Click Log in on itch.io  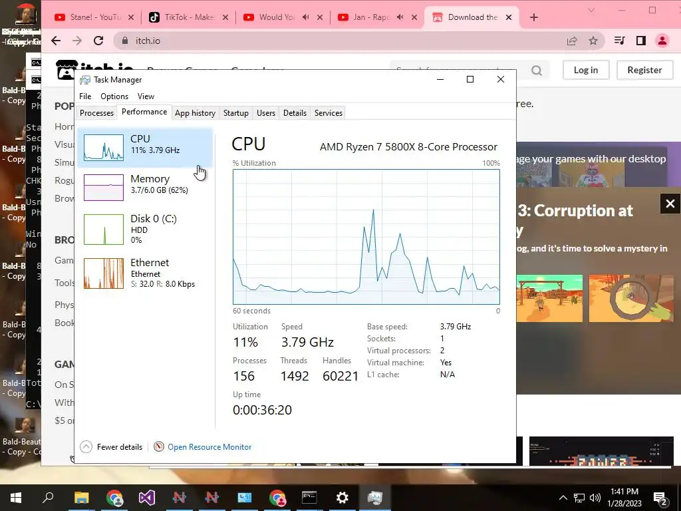point(586,70)
